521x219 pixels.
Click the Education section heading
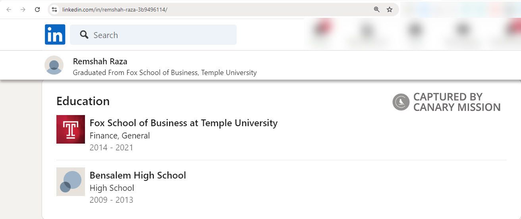point(83,101)
